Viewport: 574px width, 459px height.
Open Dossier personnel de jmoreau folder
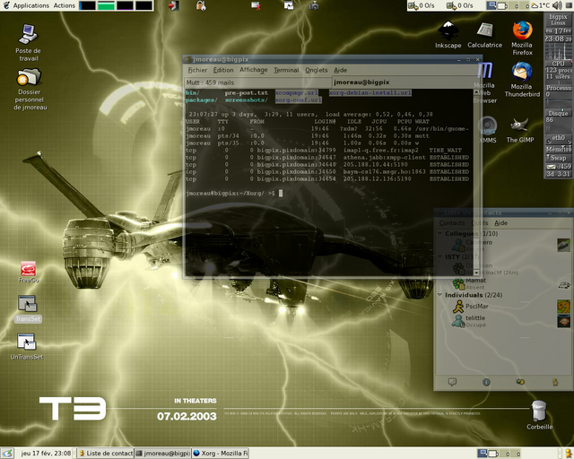click(30, 90)
